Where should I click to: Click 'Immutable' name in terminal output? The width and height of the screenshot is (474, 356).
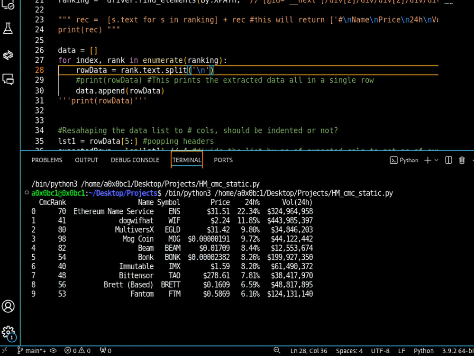[137, 266]
